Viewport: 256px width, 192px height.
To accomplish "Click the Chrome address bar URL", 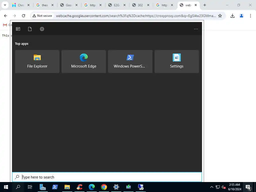I will (136, 16).
